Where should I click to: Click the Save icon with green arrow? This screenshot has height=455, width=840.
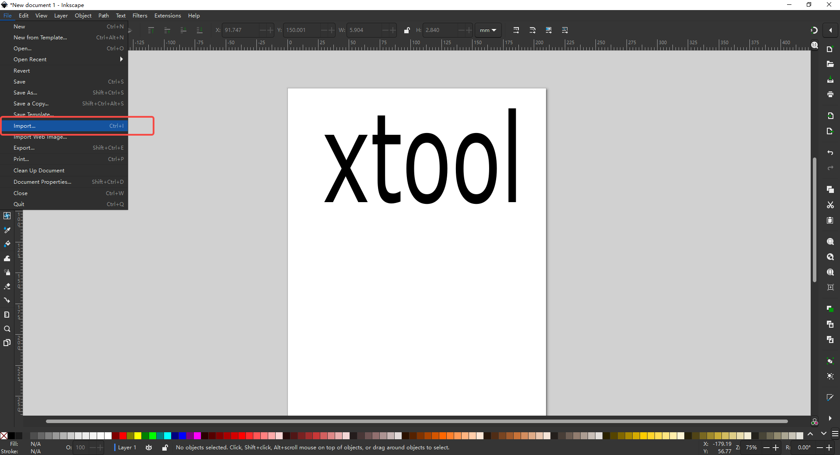pos(830,80)
